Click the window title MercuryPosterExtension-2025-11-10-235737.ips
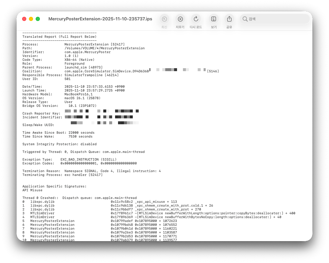 100,19
